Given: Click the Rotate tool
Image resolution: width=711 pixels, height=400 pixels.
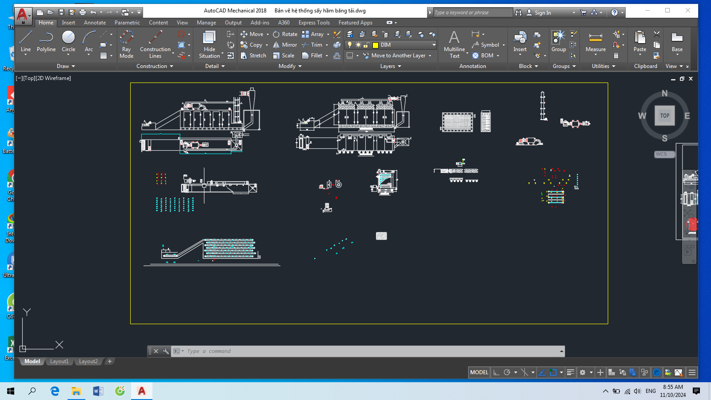Looking at the screenshot, I should pos(285,34).
